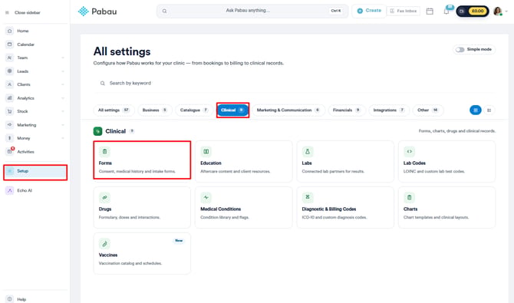Open Activities icon with notification badge
This screenshot has height=303, width=514.
[x=10, y=151]
